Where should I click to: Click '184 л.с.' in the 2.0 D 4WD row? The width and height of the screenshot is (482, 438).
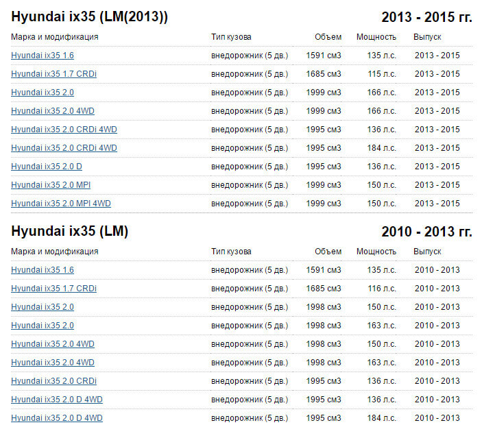[x=381, y=417]
